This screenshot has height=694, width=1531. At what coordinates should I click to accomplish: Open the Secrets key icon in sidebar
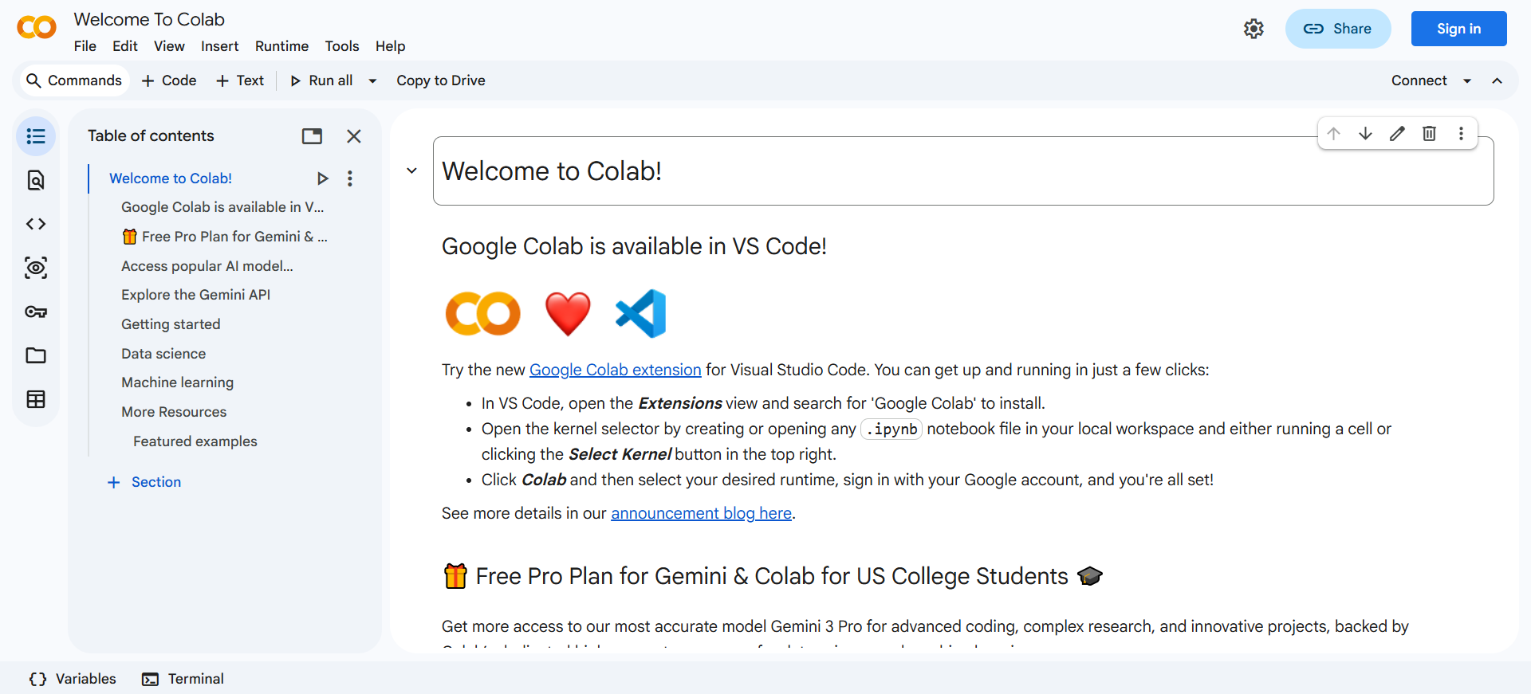36,312
